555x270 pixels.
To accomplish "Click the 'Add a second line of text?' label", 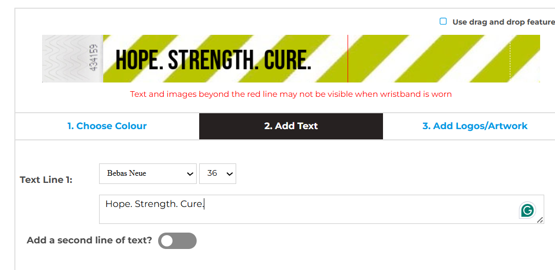I will [x=89, y=240].
